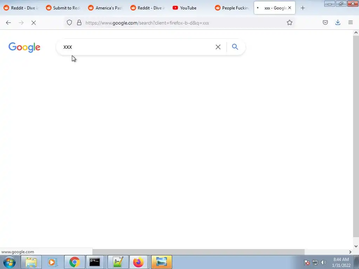Image resolution: width=359 pixels, height=269 pixels.
Task: Submit search with magnifier icon
Action: pos(235,47)
